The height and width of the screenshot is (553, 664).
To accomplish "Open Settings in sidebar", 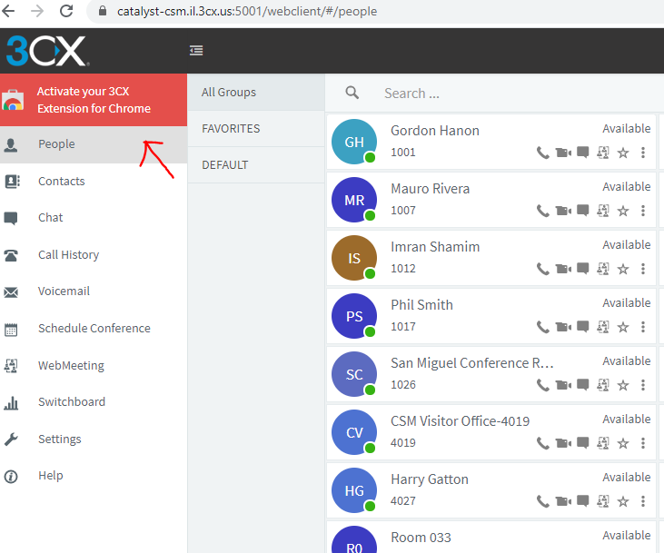I will [x=94, y=439].
